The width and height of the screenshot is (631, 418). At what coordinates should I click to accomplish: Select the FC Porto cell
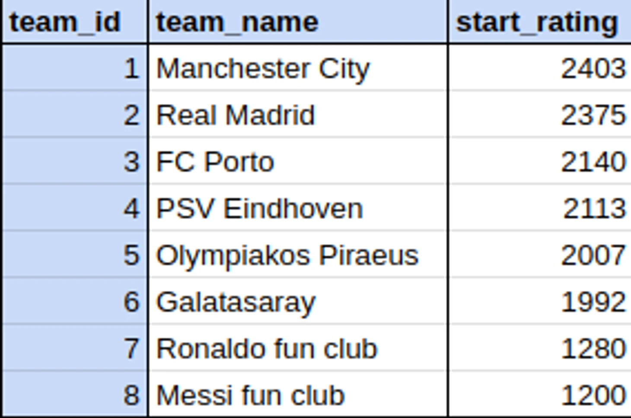click(298, 161)
